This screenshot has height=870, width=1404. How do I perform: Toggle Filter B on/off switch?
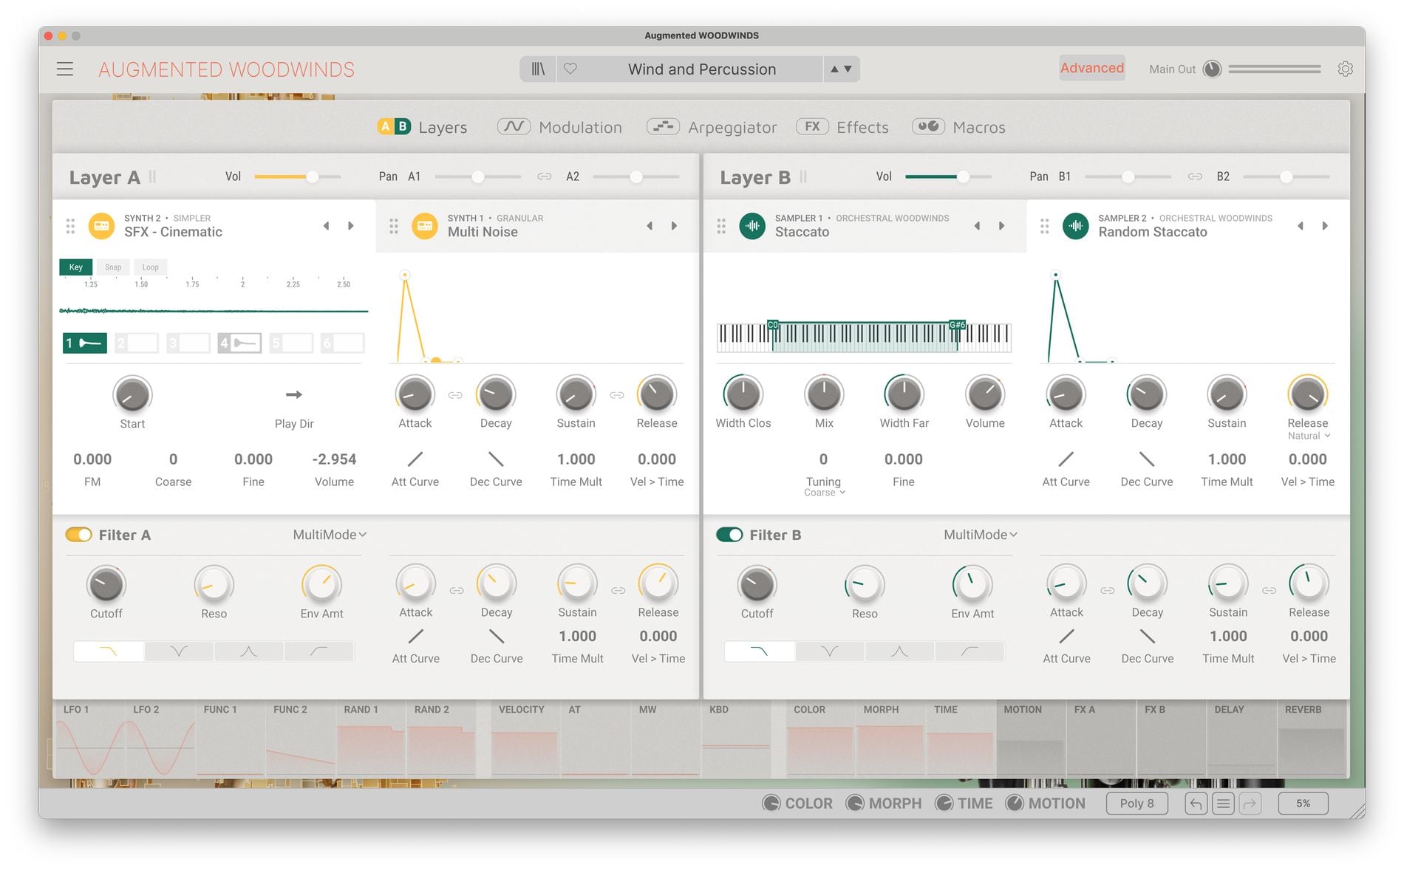pos(729,535)
